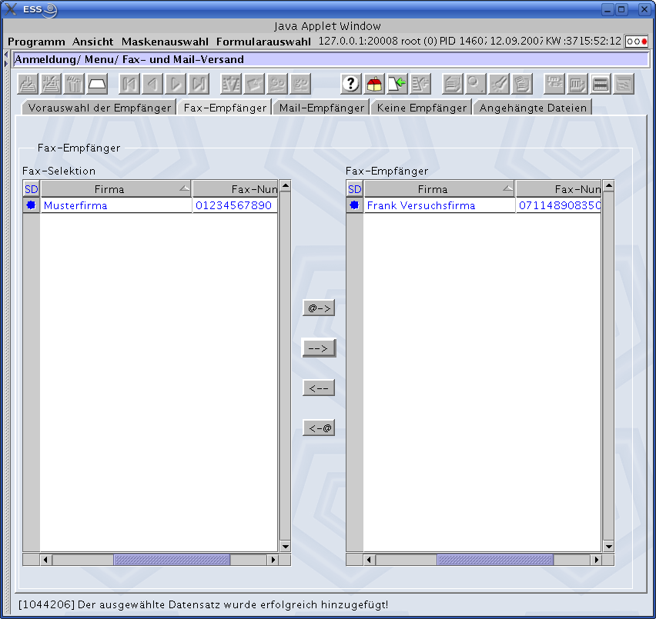Viewport: 656px width, 619px height.
Task: Jump to first record navigation icon
Action: (x=129, y=84)
